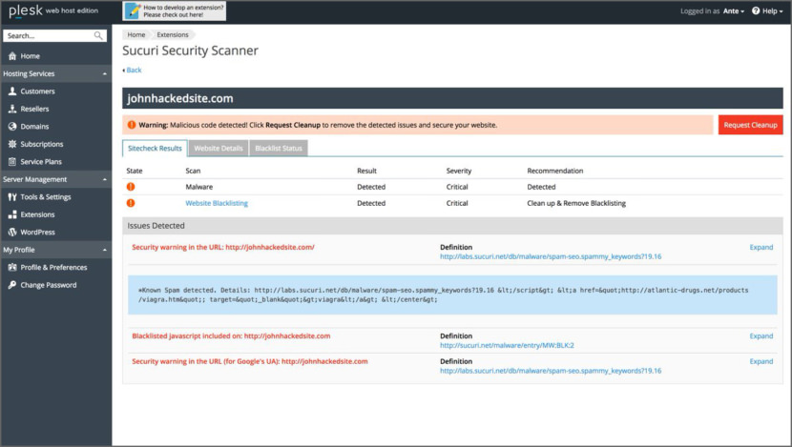Click the Customers person icon

(x=12, y=91)
